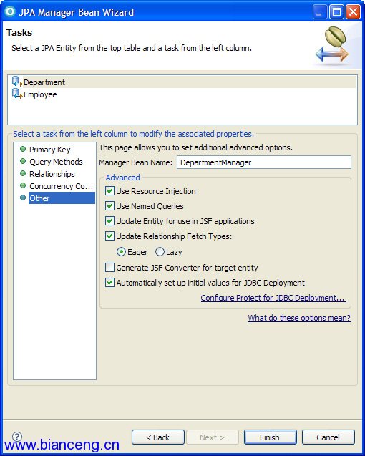Focus the Manager Bean Name text field
Viewport: 365px width, 456px height.
click(x=264, y=162)
